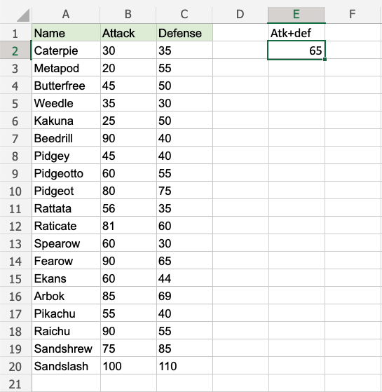
Task: Select column E header
Action: click(296, 15)
